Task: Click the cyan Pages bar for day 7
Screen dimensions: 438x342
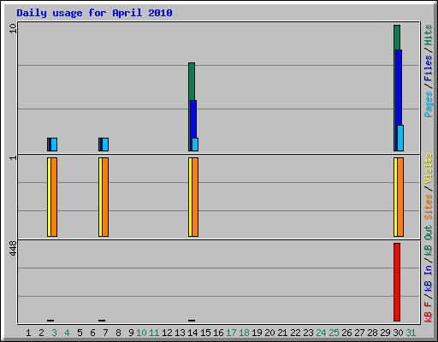Action: tap(105, 144)
